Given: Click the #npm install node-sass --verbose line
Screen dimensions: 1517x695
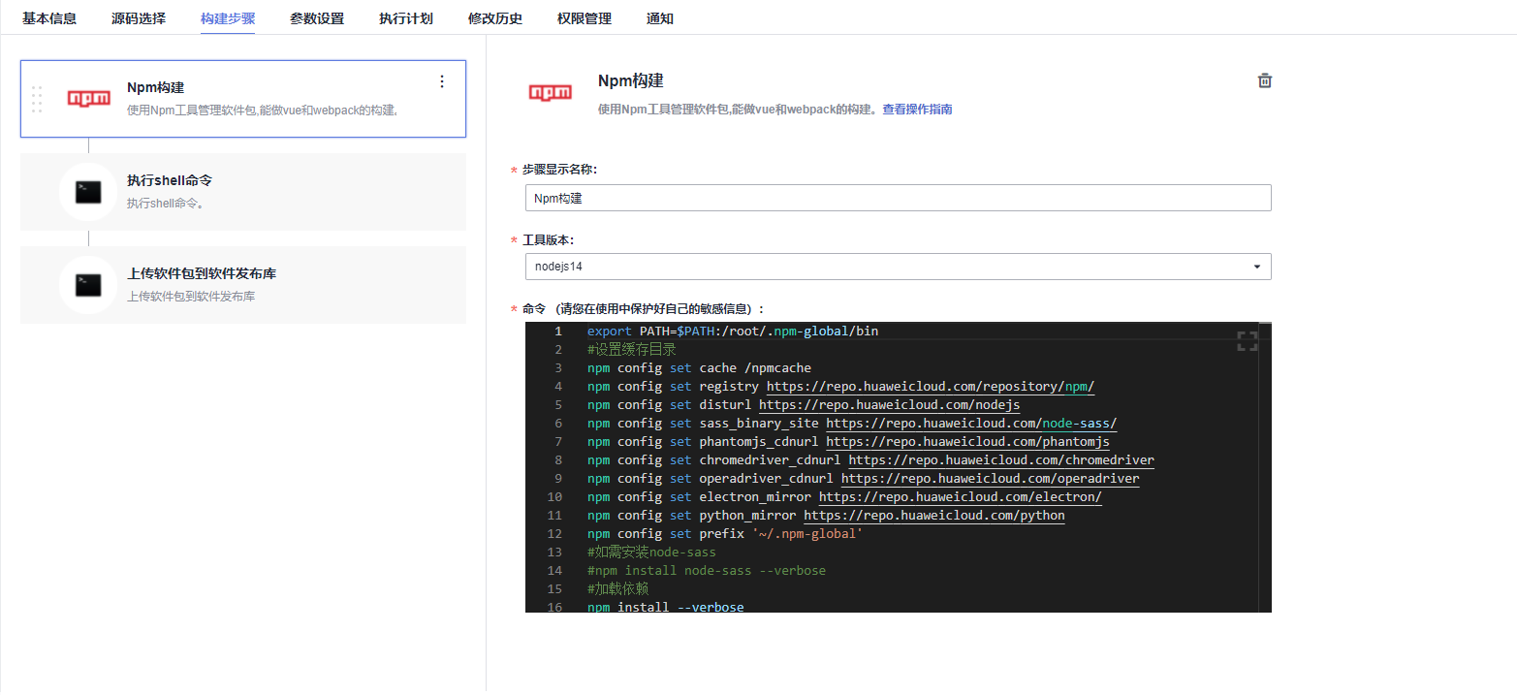Looking at the screenshot, I should point(707,571).
